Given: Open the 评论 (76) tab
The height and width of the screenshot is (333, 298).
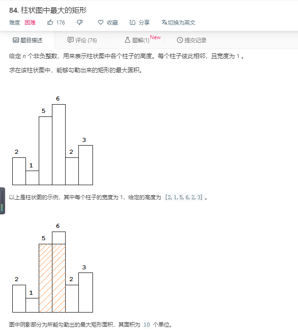Looking at the screenshot, I should (x=82, y=40).
